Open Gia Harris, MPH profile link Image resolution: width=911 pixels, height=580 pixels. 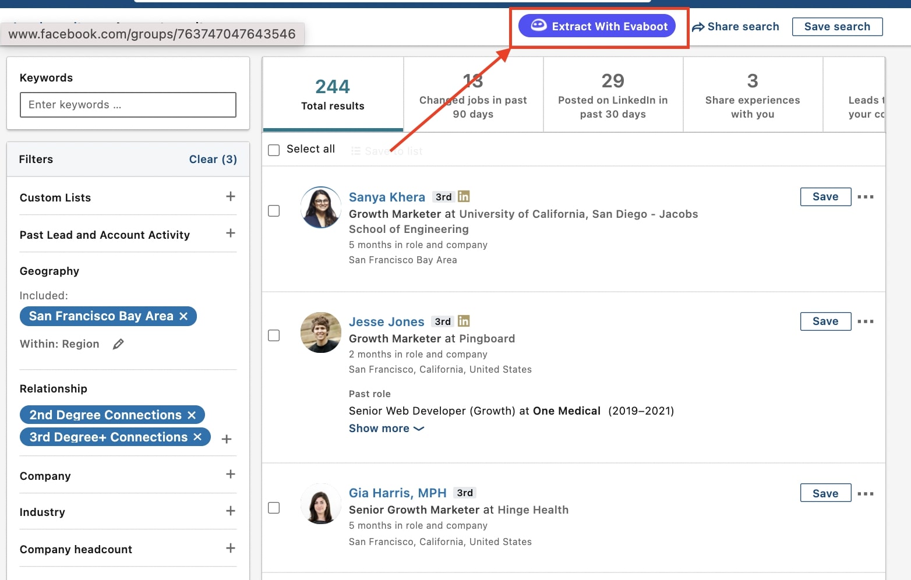397,493
